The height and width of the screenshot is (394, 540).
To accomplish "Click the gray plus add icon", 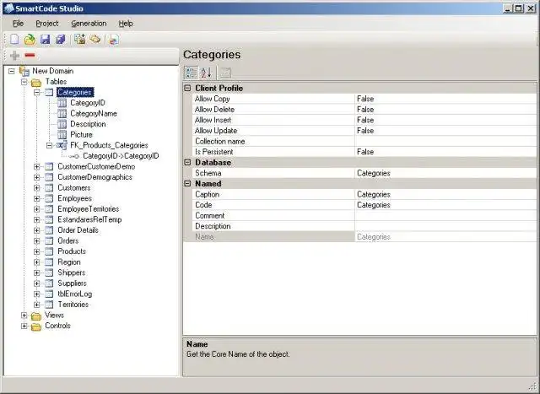I will click(x=15, y=55).
